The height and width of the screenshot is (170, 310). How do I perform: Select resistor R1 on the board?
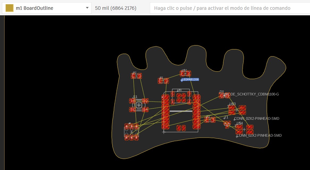coord(164,81)
